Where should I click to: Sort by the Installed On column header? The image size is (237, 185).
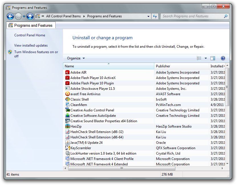(217, 66)
